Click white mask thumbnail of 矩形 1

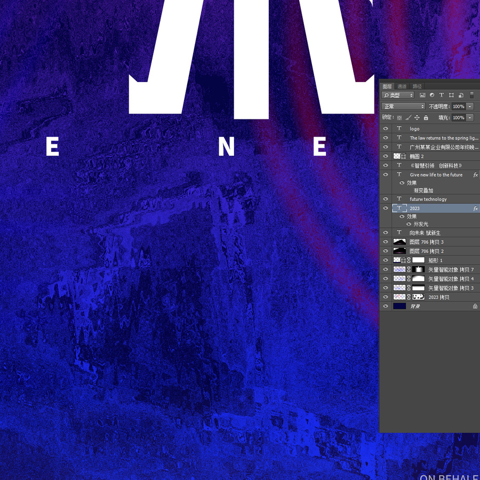[418, 260]
